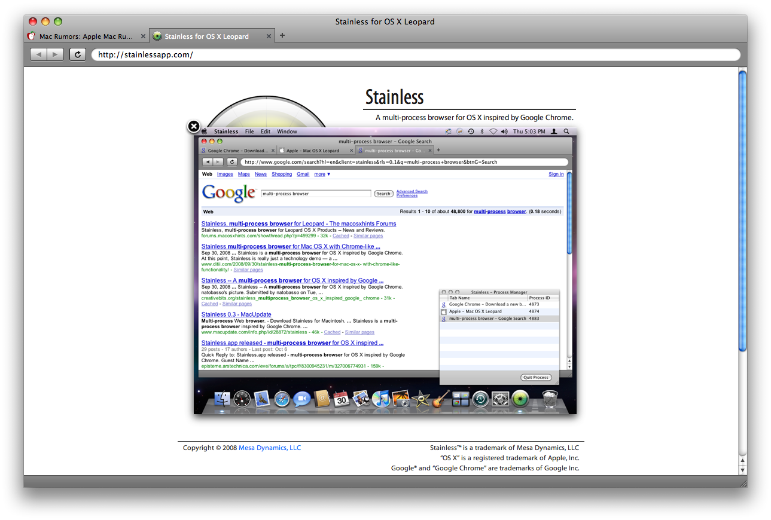Click the Trash icon in the pictured Dock
The height and width of the screenshot is (520, 771).
[550, 399]
